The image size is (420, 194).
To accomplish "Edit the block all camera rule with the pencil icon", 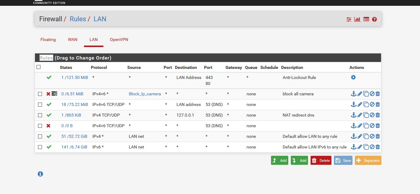I will pyautogui.click(x=360, y=94).
